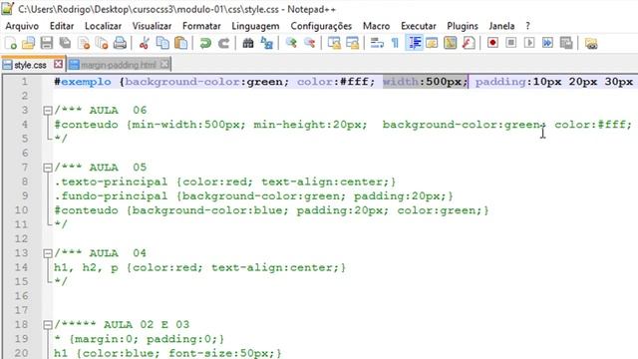Viewport: 638px width, 359px height.
Task: Collapse the AULA 05 comment block
Action: (48, 168)
